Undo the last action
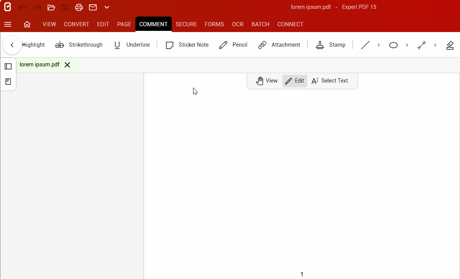 point(23,7)
